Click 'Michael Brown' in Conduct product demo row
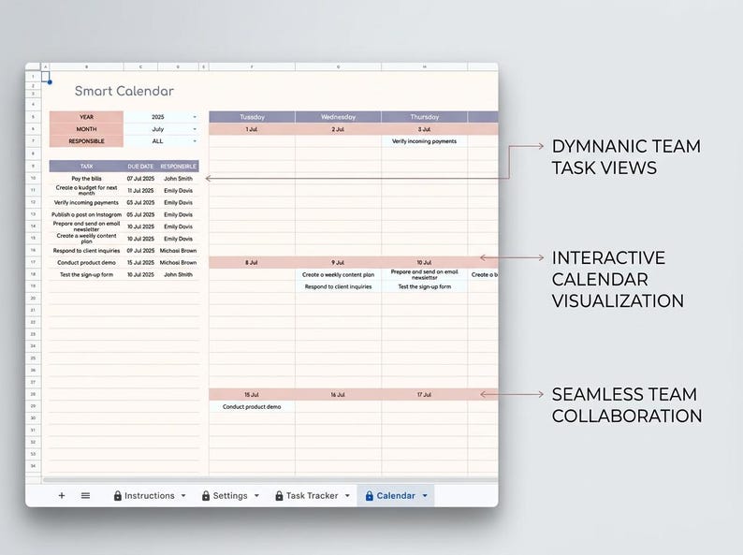The height and width of the screenshot is (555, 743). pyautogui.click(x=178, y=263)
